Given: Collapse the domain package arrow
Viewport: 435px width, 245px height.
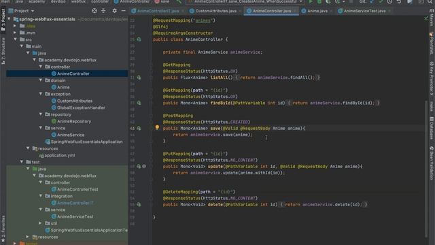Looking at the screenshot, I should pyautogui.click(x=41, y=80).
